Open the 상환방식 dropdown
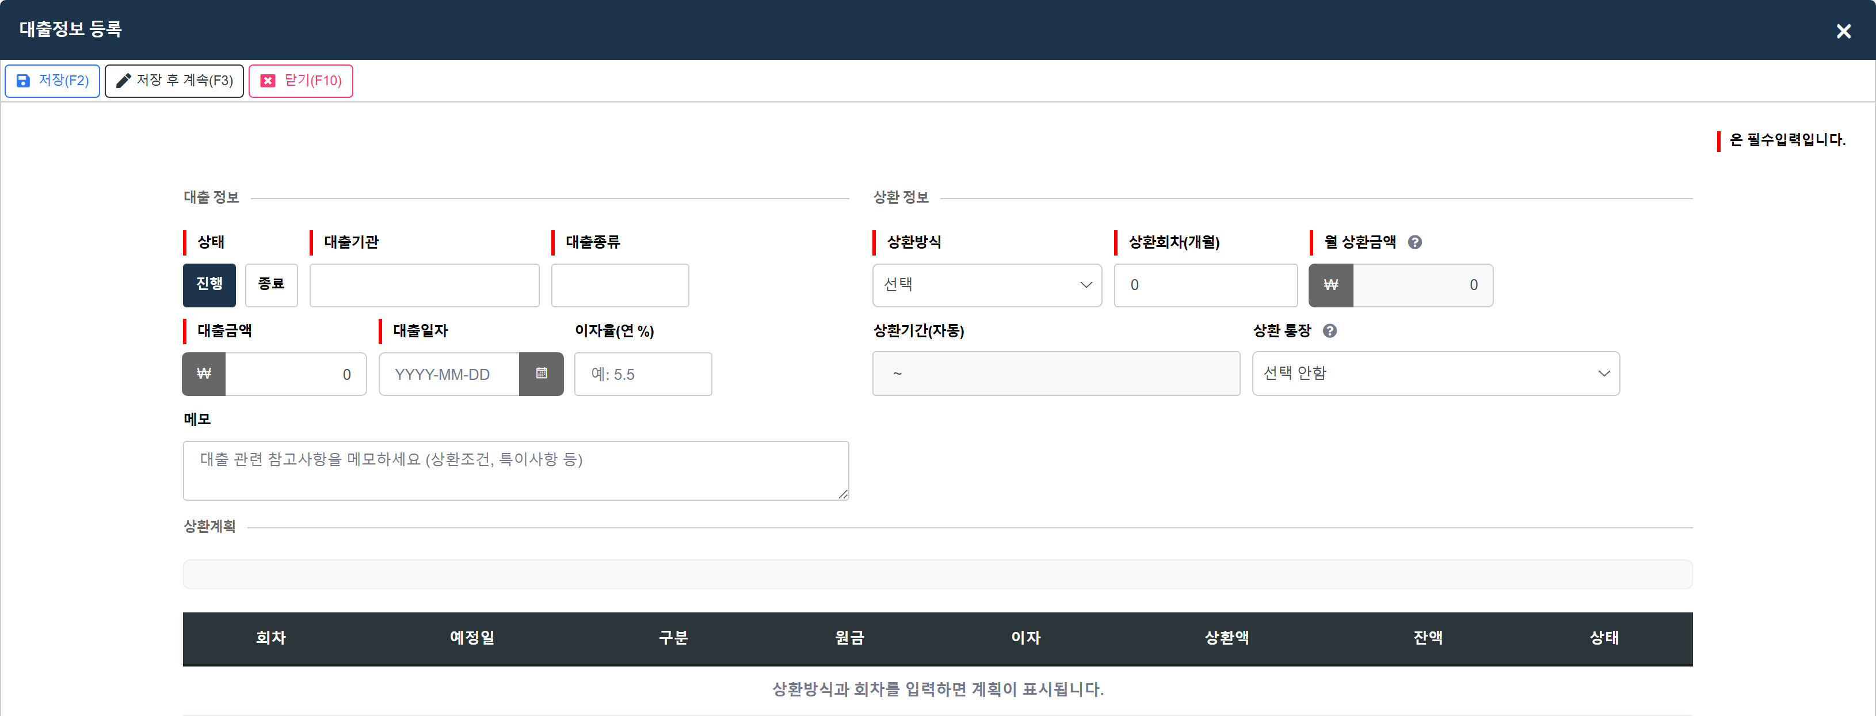 pyautogui.click(x=987, y=285)
